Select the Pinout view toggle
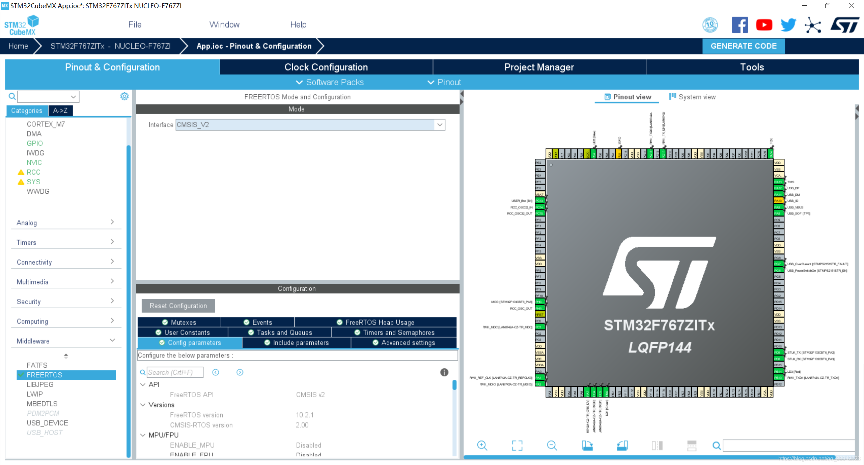Screen dimensions: 864x465 coord(628,97)
